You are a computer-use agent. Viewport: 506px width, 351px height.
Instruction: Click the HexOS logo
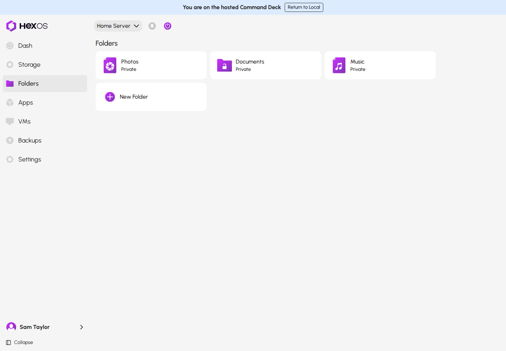[x=27, y=26]
